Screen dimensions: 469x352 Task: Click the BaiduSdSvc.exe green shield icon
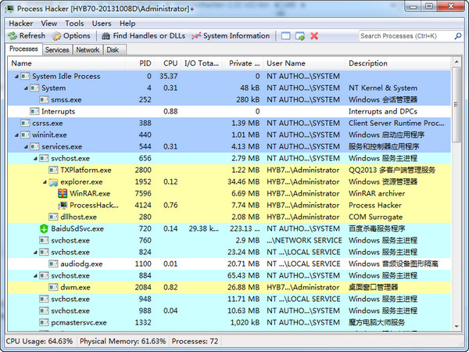(x=44, y=228)
